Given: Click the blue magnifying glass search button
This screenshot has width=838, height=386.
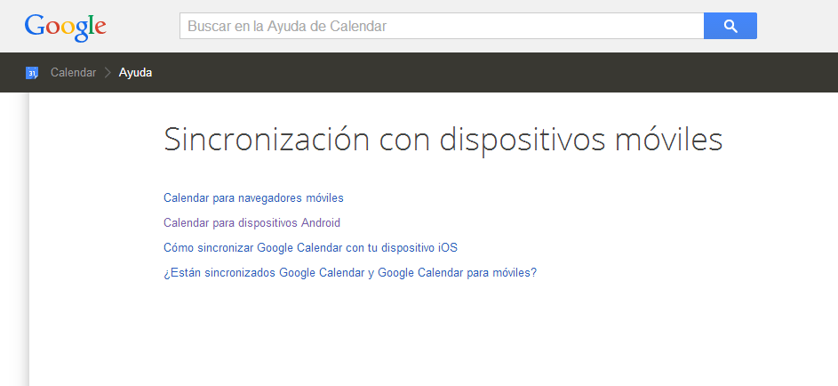Looking at the screenshot, I should pyautogui.click(x=730, y=26).
